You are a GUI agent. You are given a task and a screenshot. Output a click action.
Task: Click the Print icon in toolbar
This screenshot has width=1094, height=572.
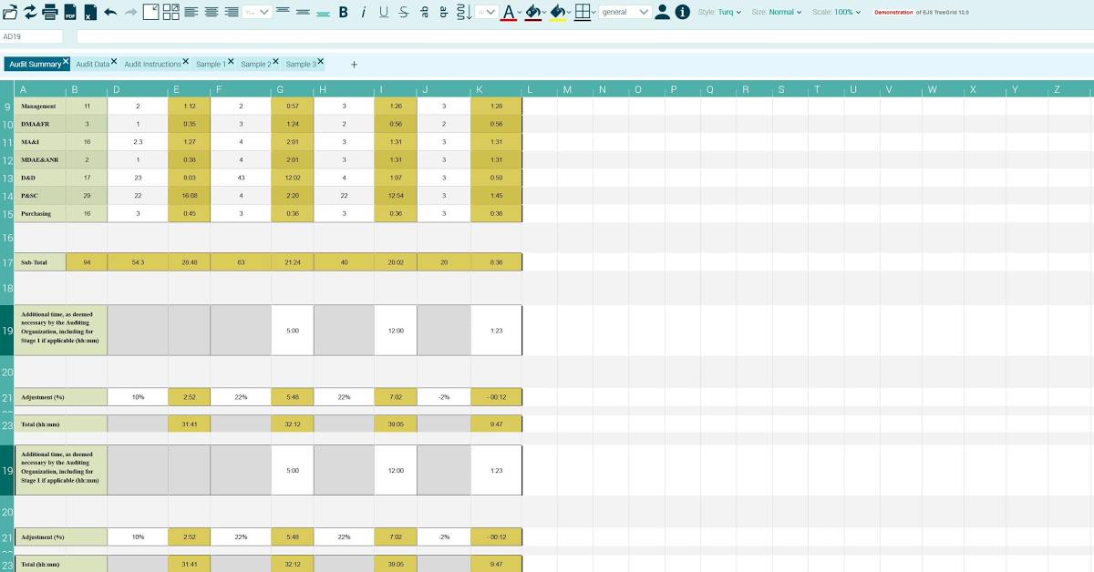[x=50, y=12]
